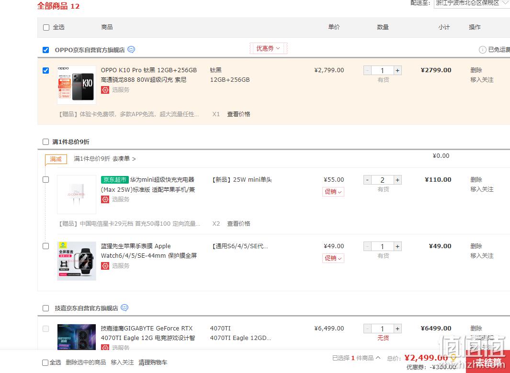Screen dimensions: 510x373
Task: Uncheck OPPO京东自营官方旗舰店 store checkbox
Action: [x=46, y=50]
